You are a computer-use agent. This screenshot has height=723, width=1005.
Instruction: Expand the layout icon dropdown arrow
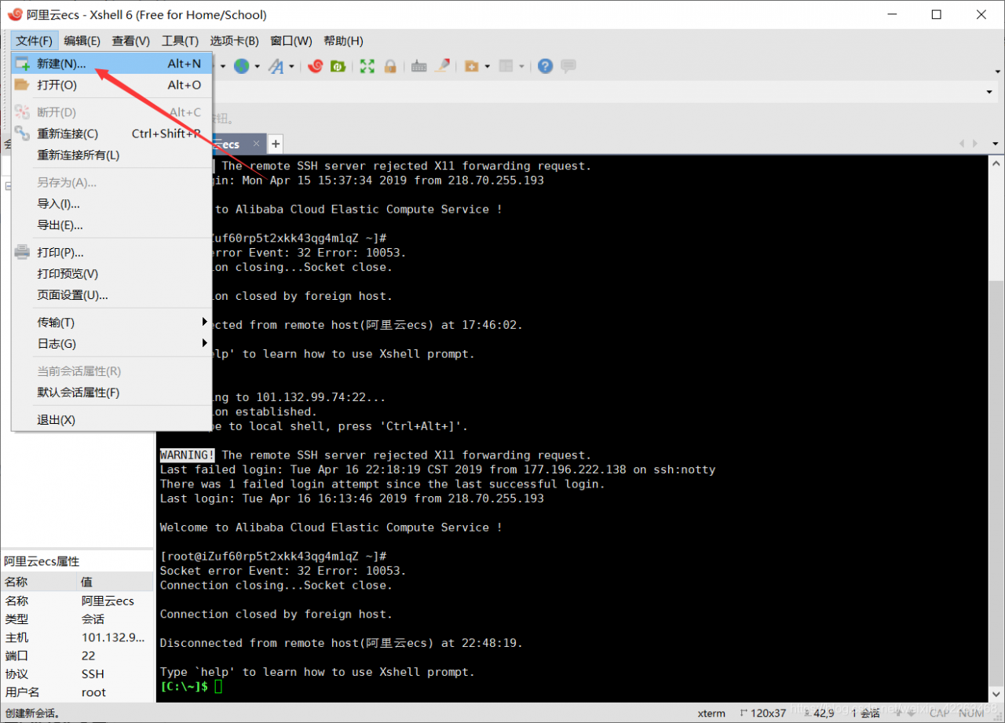(x=521, y=67)
